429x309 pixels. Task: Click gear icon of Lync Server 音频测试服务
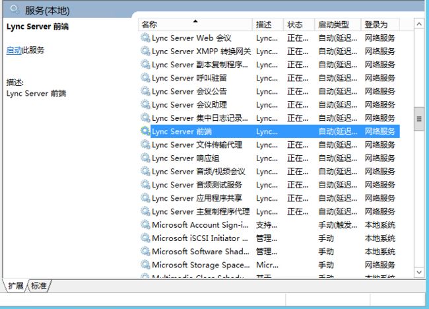145,185
